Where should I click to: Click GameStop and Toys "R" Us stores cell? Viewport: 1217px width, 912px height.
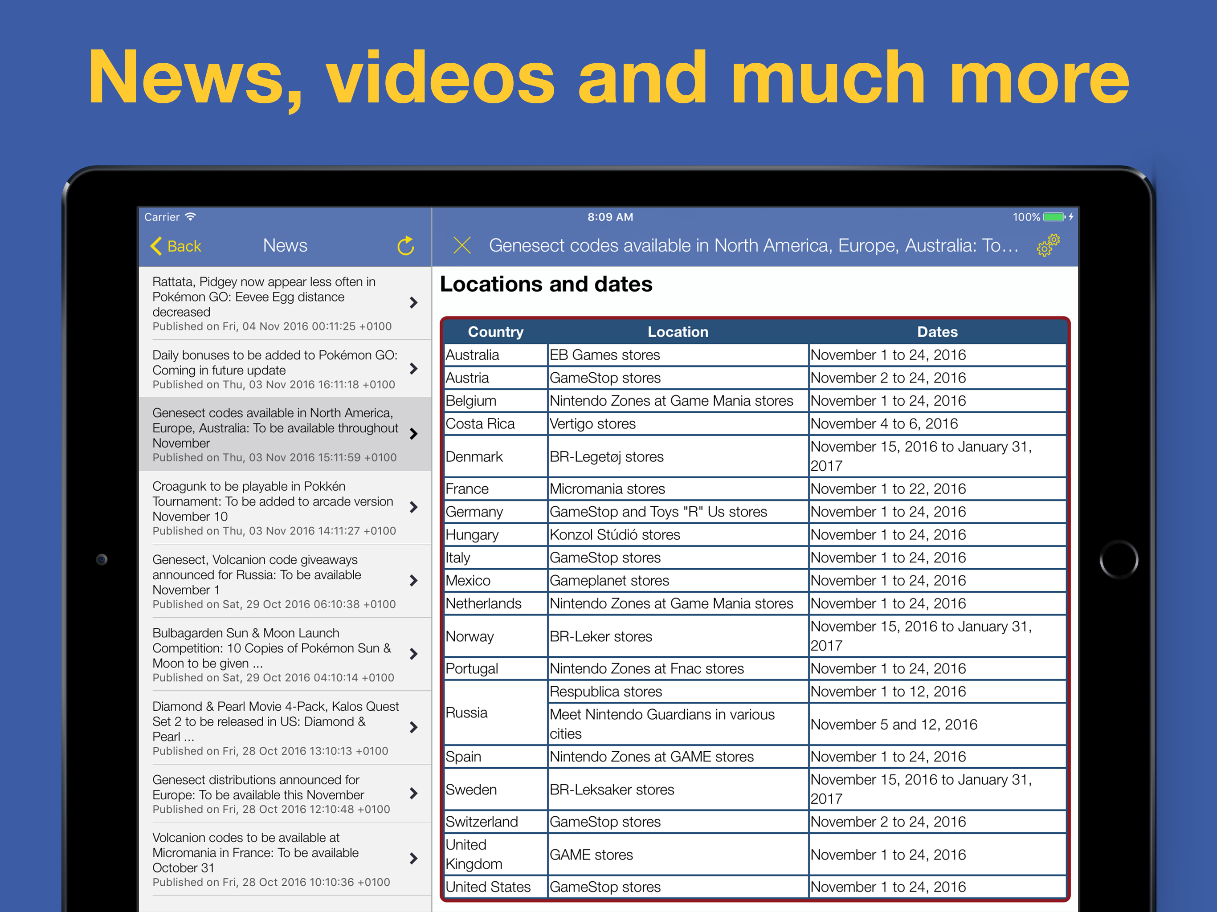point(678,512)
